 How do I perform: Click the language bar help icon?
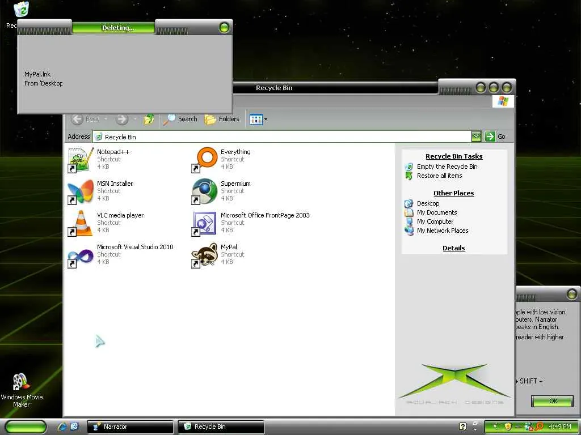tap(462, 427)
